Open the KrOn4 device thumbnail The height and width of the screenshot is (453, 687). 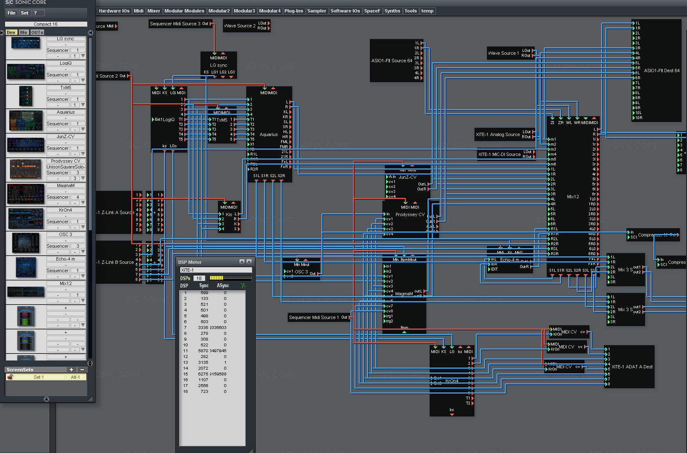click(26, 218)
